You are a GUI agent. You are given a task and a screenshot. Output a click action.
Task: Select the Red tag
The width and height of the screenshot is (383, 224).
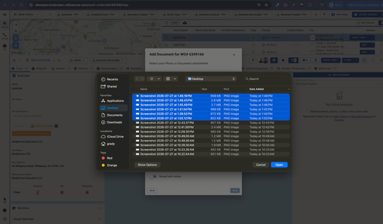click(x=107, y=158)
